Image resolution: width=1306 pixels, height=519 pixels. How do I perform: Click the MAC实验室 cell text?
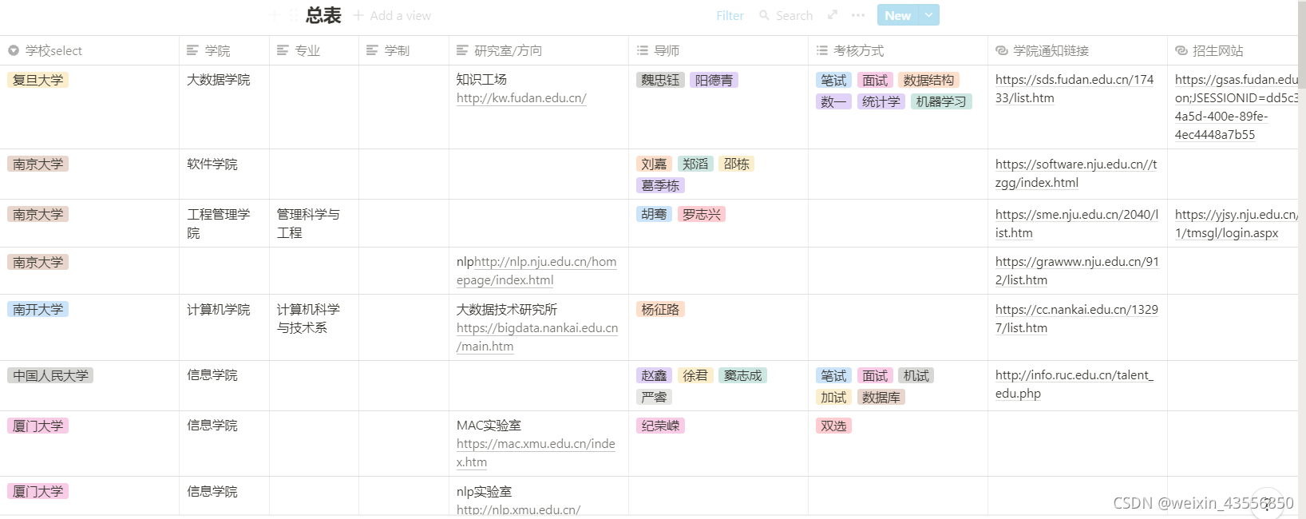(489, 426)
